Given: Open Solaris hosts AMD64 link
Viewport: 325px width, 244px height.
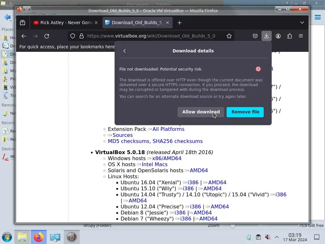Looking at the screenshot, I should pyautogui.click(x=199, y=170).
